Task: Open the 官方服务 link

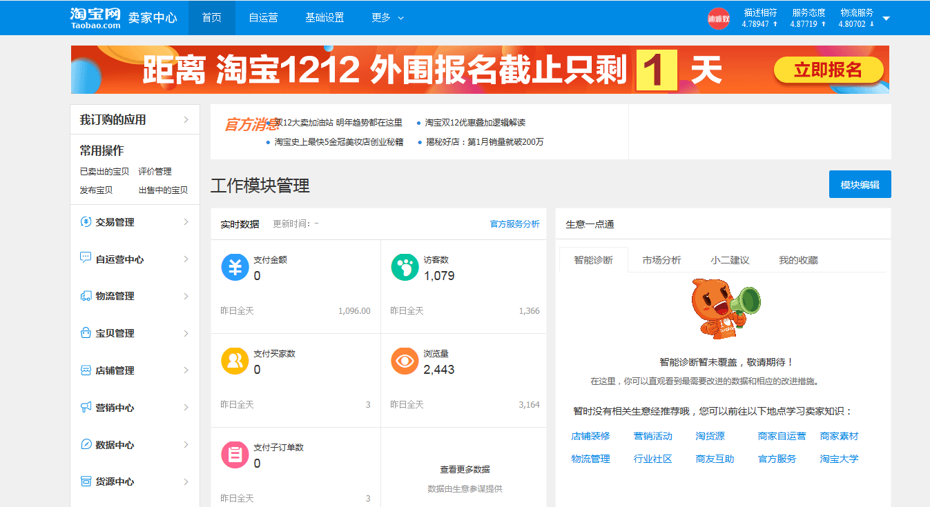Action: tap(777, 459)
